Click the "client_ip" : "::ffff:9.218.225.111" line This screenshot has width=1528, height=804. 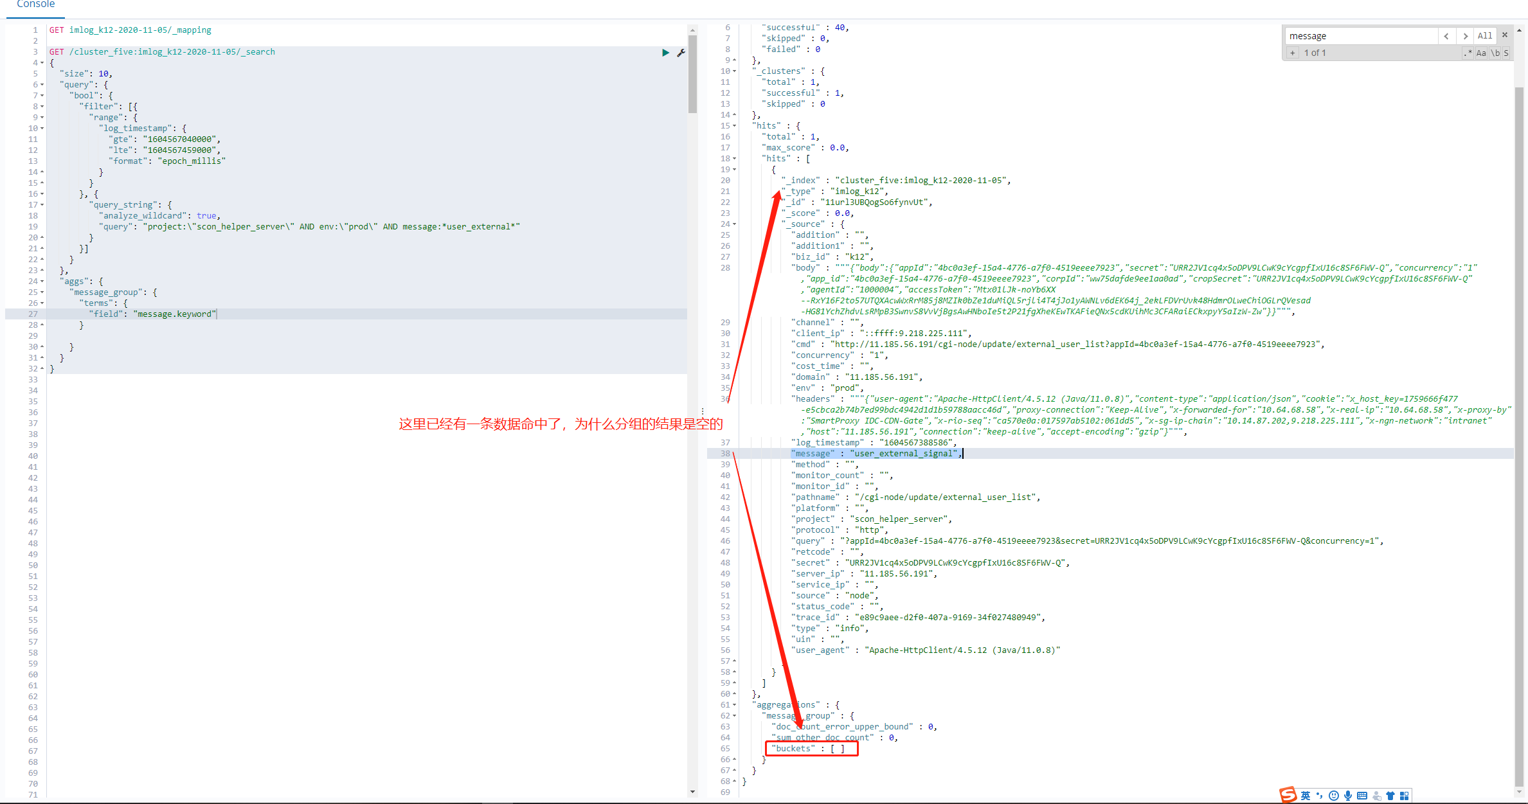click(x=881, y=334)
